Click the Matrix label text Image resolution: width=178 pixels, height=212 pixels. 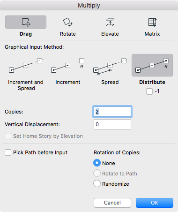[x=152, y=34]
